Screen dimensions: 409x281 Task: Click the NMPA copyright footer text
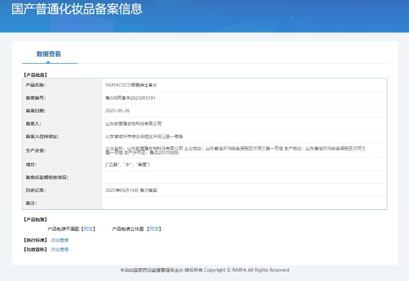(204, 270)
